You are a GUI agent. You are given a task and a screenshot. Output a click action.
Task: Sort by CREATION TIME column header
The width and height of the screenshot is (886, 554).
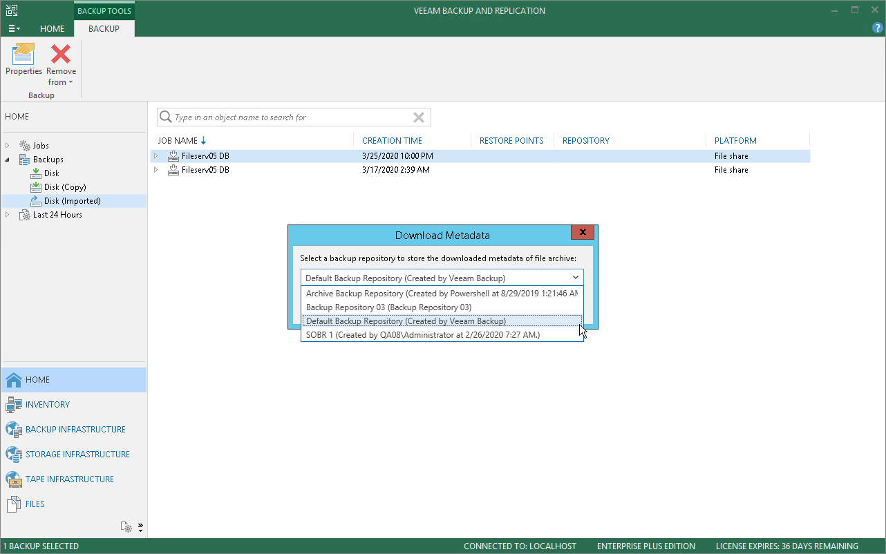pyautogui.click(x=392, y=141)
